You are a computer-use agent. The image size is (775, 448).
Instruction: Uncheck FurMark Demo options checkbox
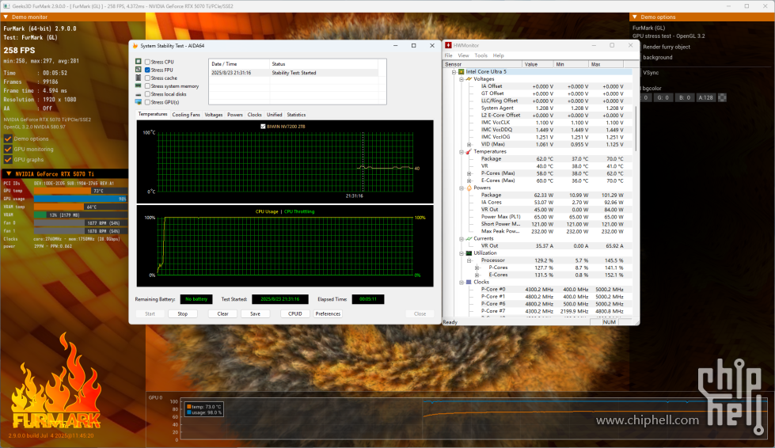pos(8,139)
